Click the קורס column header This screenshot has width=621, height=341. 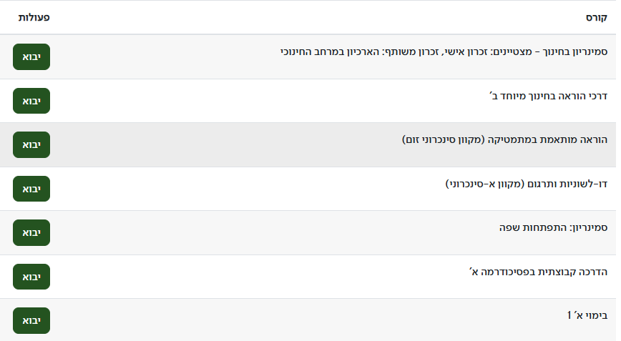click(597, 16)
